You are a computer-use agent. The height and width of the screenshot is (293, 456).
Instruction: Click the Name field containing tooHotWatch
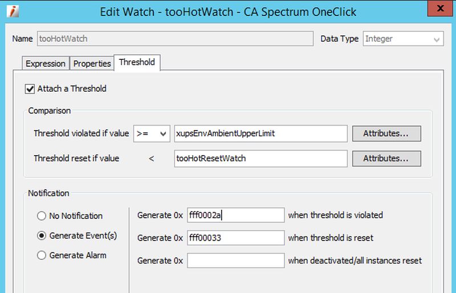click(174, 39)
